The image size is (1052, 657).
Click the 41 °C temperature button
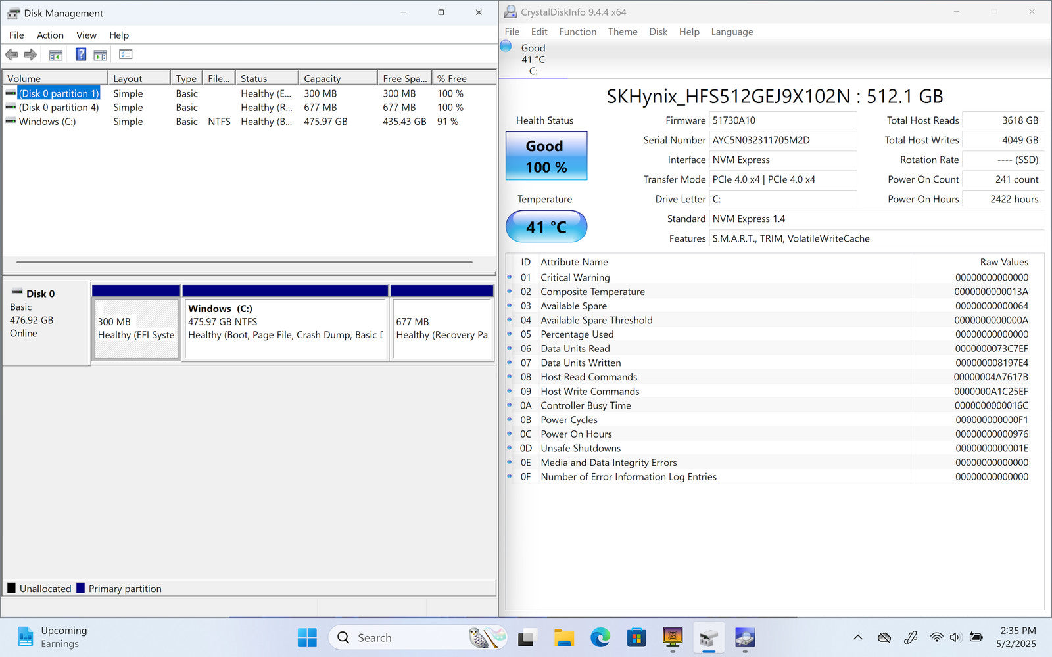[546, 227]
